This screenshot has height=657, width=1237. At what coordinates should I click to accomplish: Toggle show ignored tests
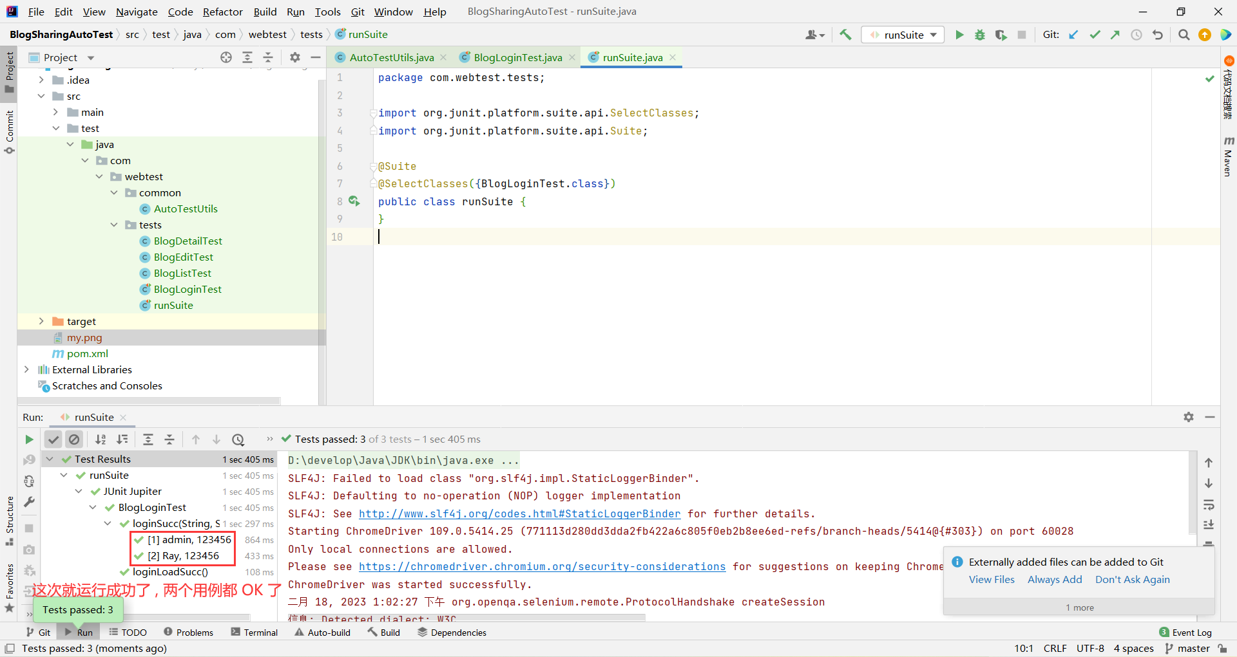75,440
